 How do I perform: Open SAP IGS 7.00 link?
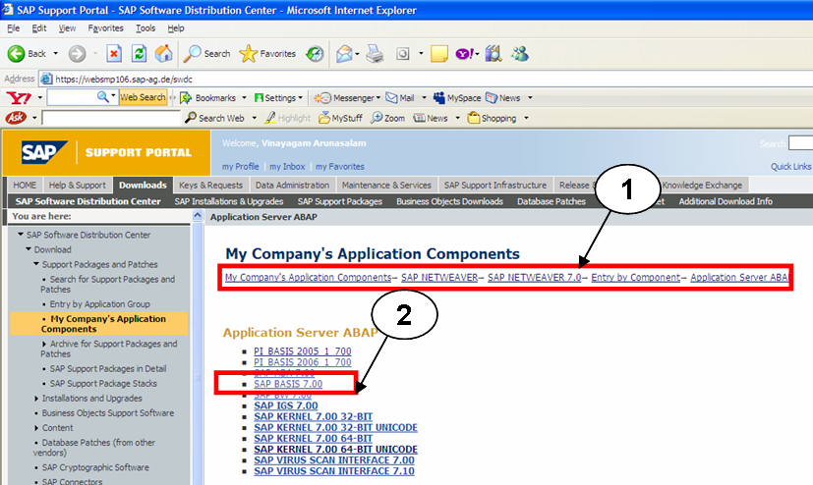coord(286,405)
